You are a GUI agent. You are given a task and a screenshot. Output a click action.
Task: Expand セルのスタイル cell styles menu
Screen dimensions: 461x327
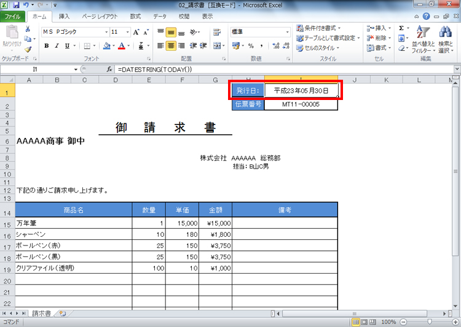click(x=318, y=48)
